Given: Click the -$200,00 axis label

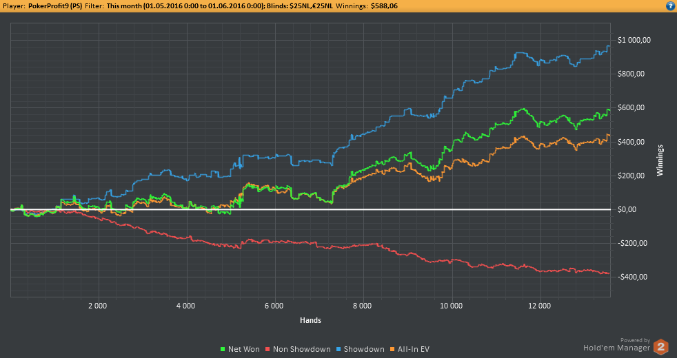Looking at the screenshot, I should tap(632, 243).
